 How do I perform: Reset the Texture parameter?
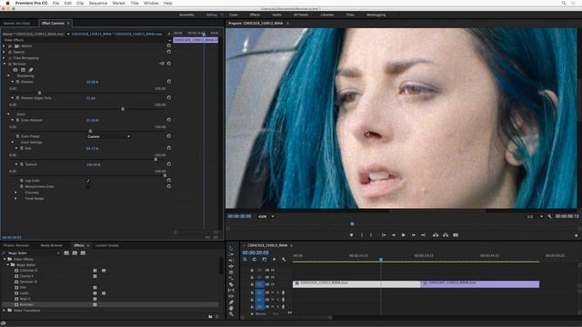click(169, 163)
